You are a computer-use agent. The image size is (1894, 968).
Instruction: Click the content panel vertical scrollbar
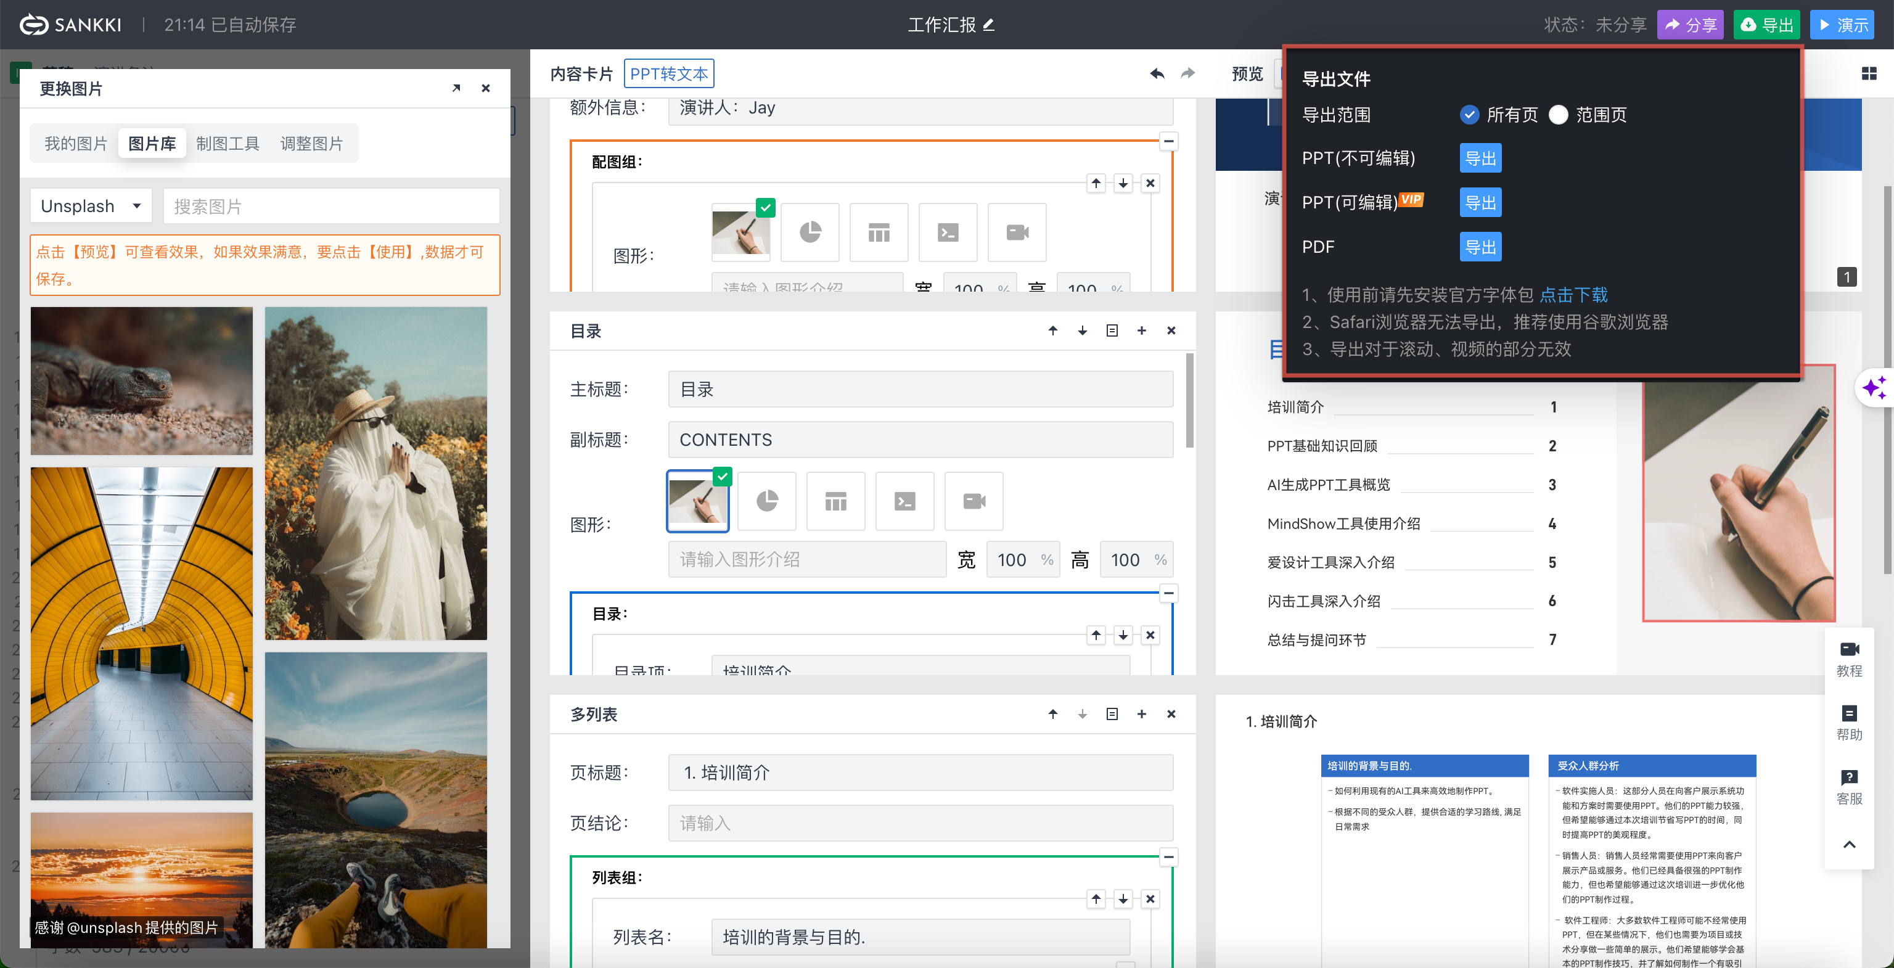pos(1190,401)
